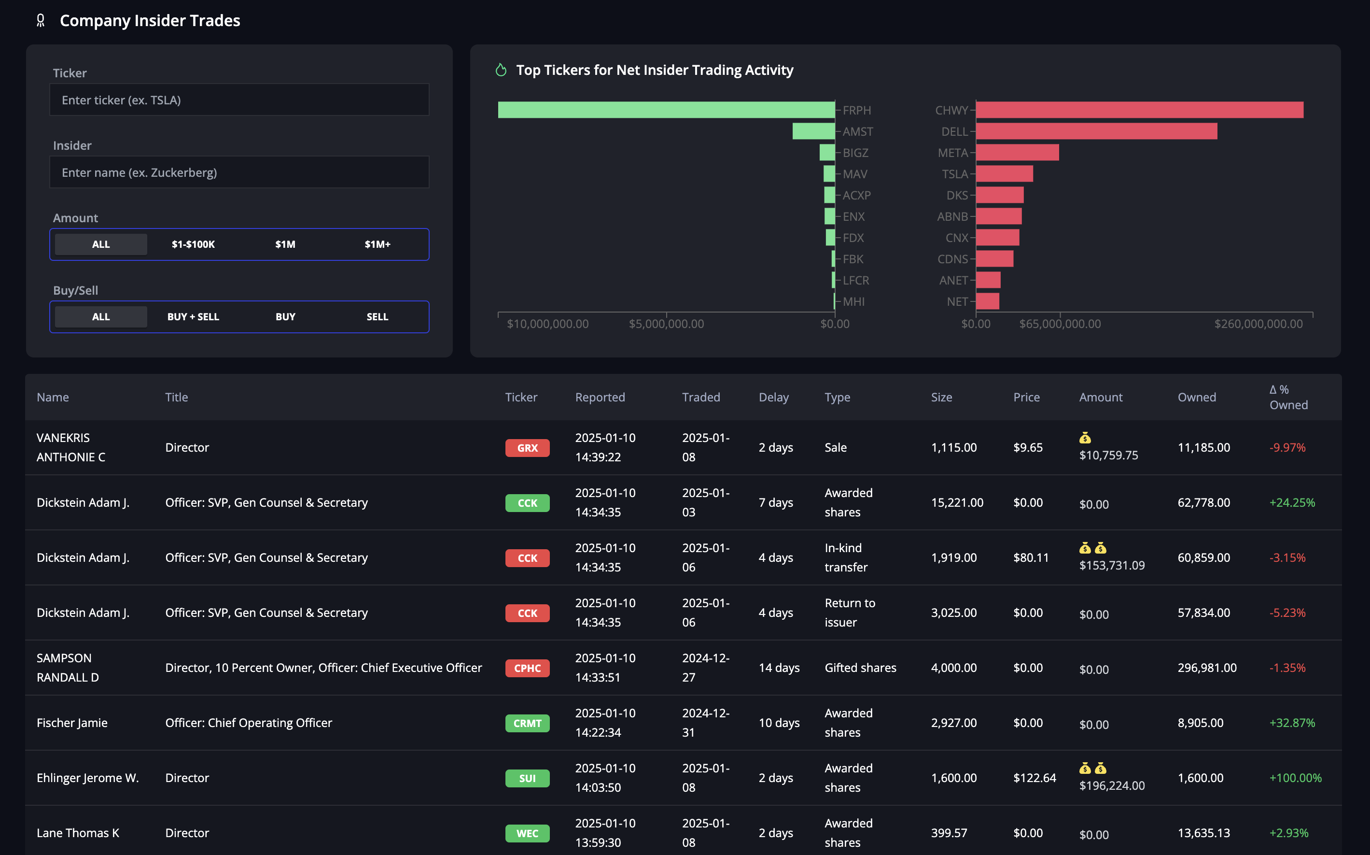Image resolution: width=1370 pixels, height=855 pixels.
Task: Click the green CRMT ticker badge
Action: 527,723
